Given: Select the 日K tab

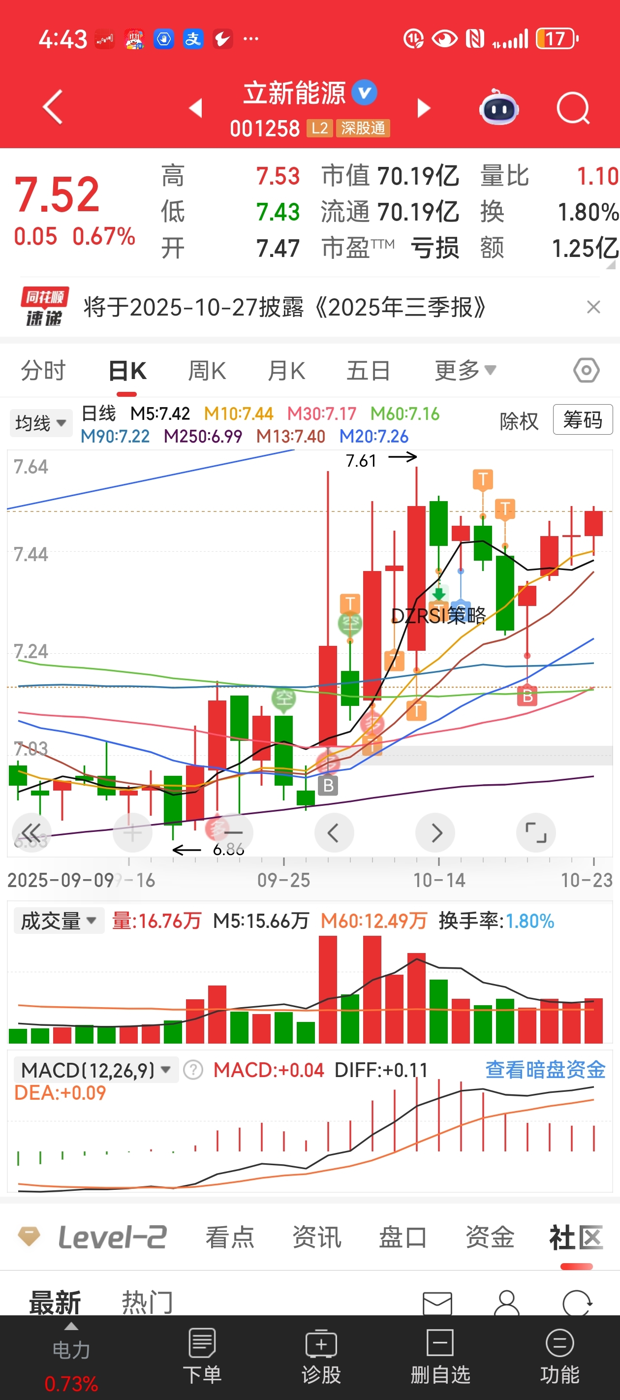Looking at the screenshot, I should (127, 371).
